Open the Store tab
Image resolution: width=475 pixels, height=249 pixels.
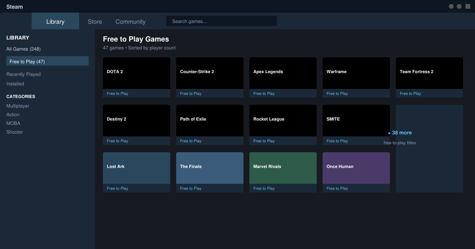pos(95,22)
